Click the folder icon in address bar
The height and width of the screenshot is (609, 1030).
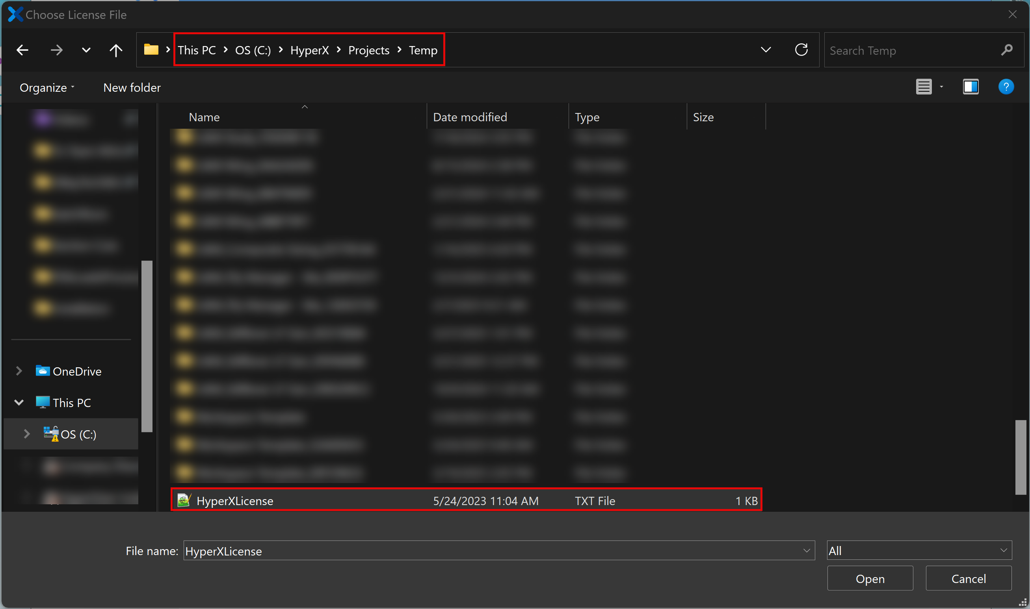151,50
